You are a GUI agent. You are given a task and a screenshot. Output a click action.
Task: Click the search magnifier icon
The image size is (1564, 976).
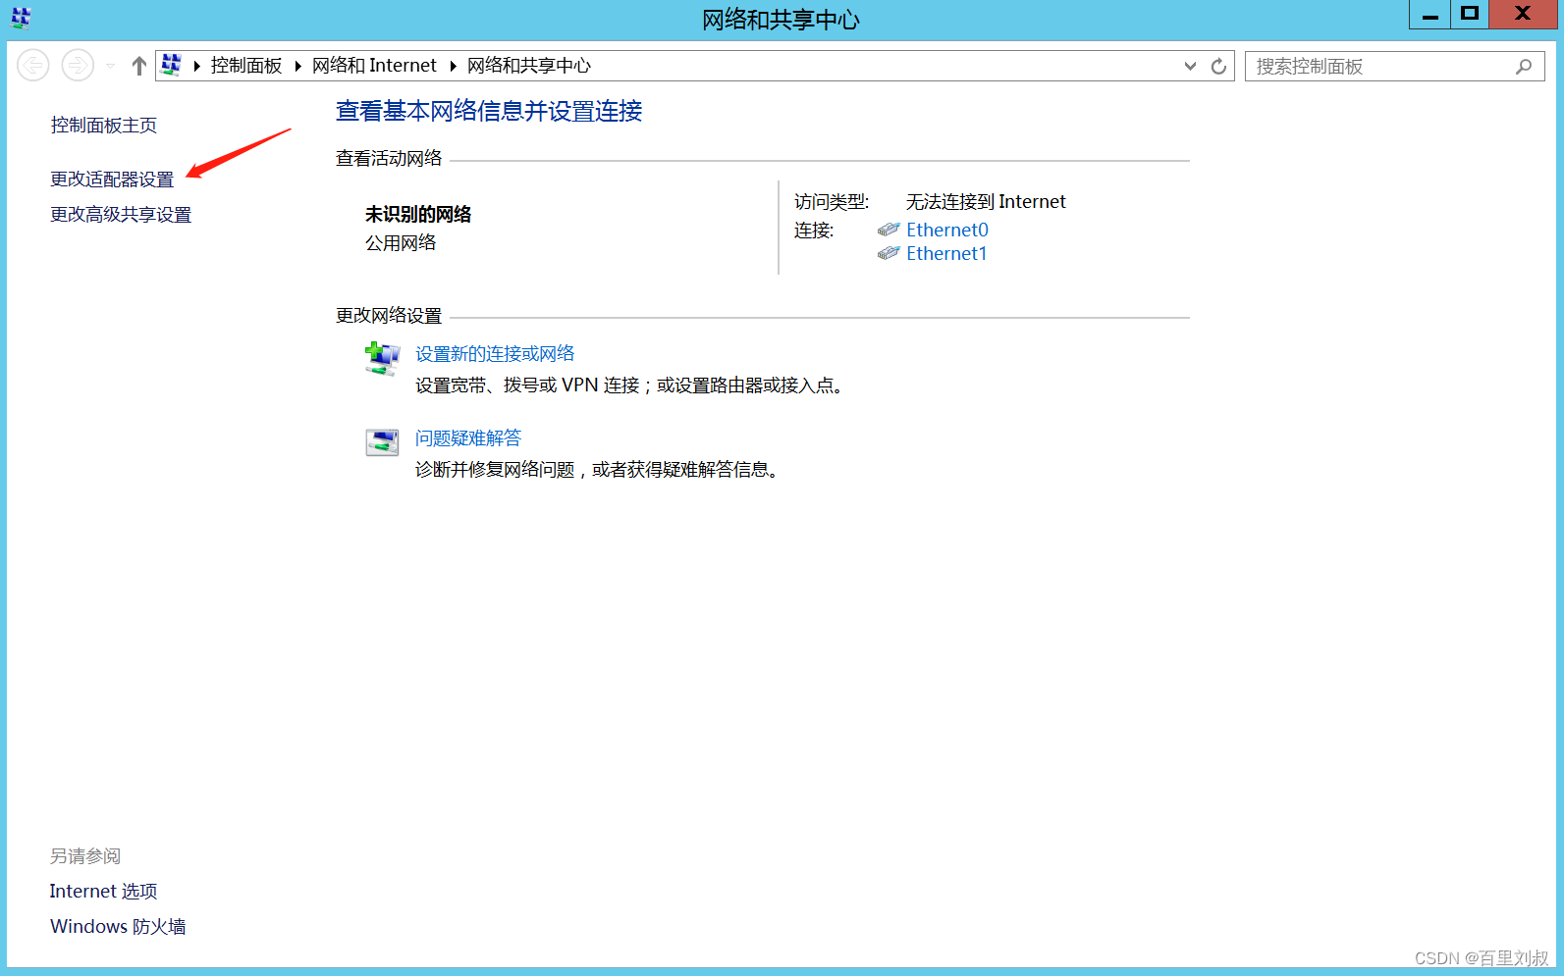point(1524,66)
